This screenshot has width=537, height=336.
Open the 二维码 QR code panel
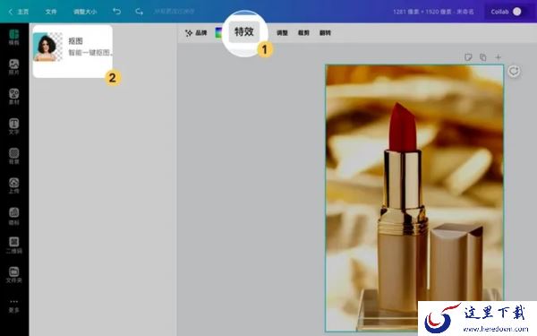pos(13,246)
